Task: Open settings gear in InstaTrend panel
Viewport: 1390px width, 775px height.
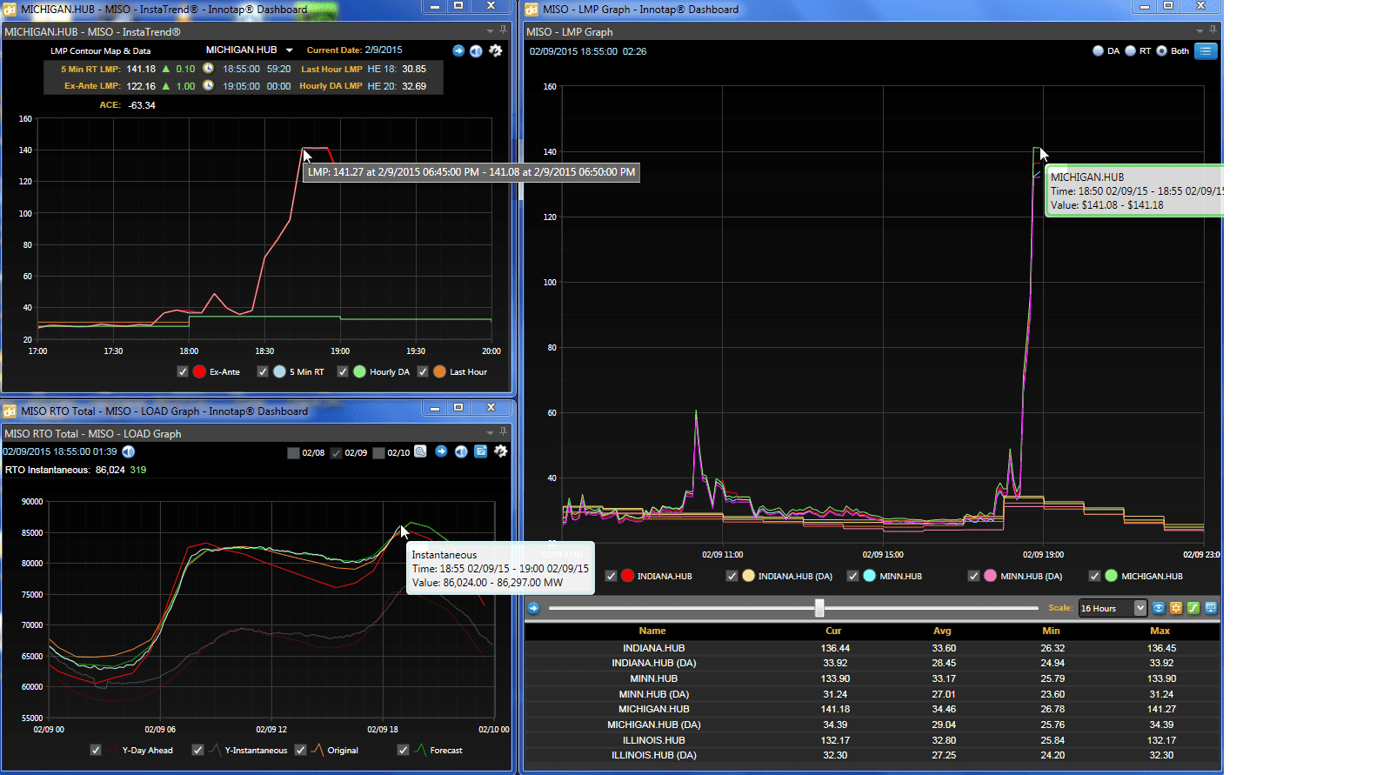Action: (496, 50)
